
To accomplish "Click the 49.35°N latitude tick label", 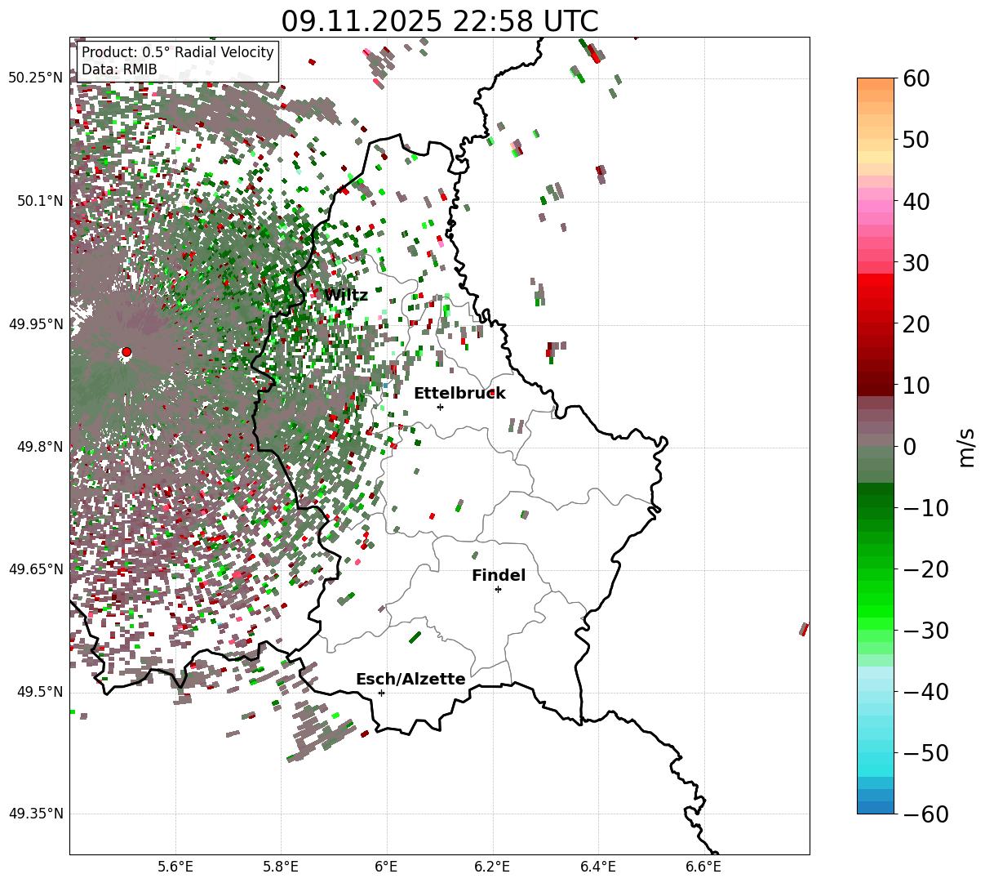I will tap(36, 814).
